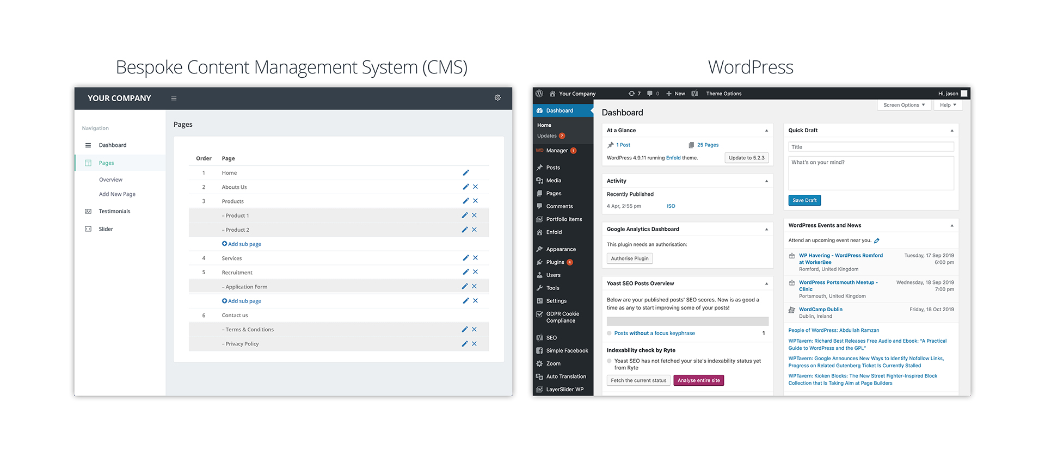Open updates icon showing 7 in admin bar
The image size is (1045, 463).
click(x=635, y=94)
